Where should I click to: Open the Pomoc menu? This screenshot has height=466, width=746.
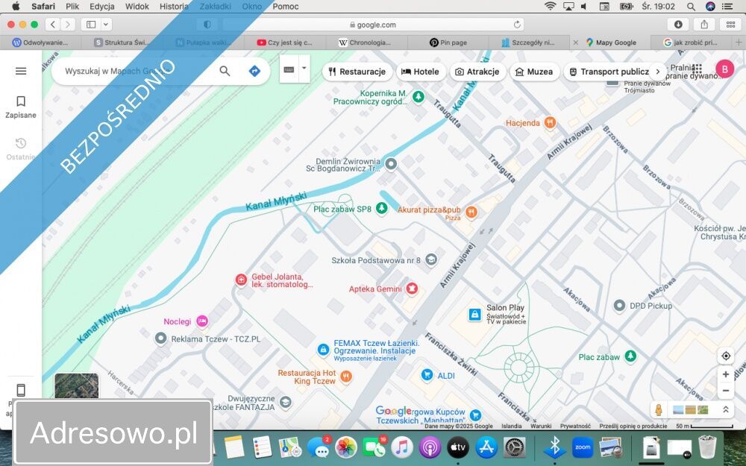[x=286, y=6]
